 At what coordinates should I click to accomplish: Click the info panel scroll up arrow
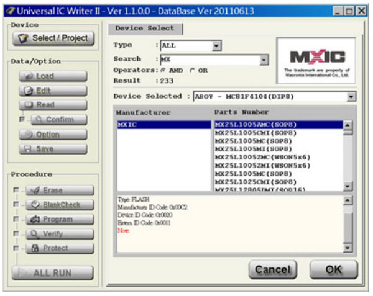click(x=348, y=200)
